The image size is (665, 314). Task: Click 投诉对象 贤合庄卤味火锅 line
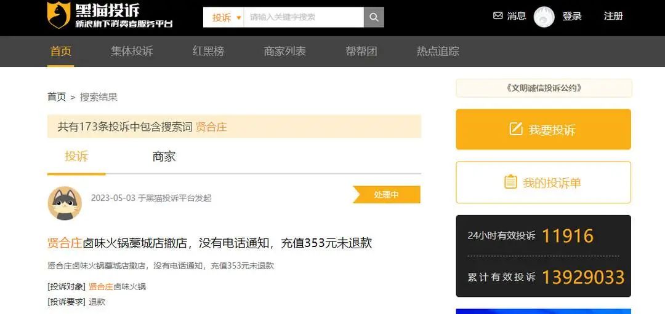tap(97, 286)
